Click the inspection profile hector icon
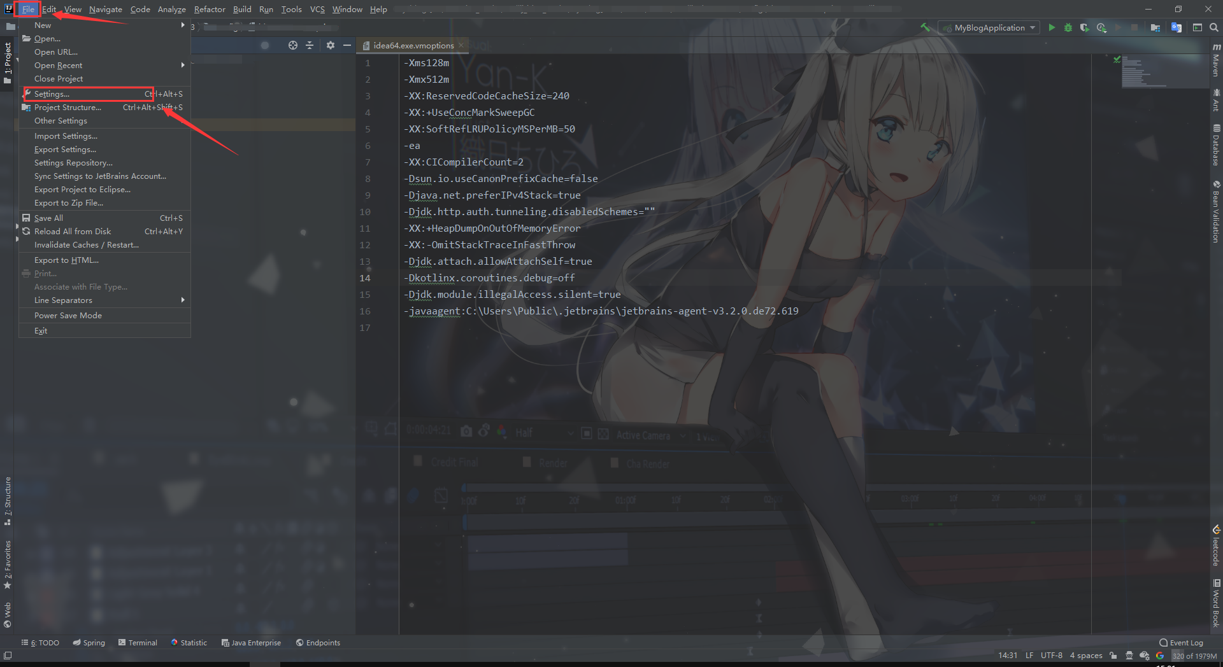Image resolution: width=1223 pixels, height=667 pixels. coord(1129,656)
